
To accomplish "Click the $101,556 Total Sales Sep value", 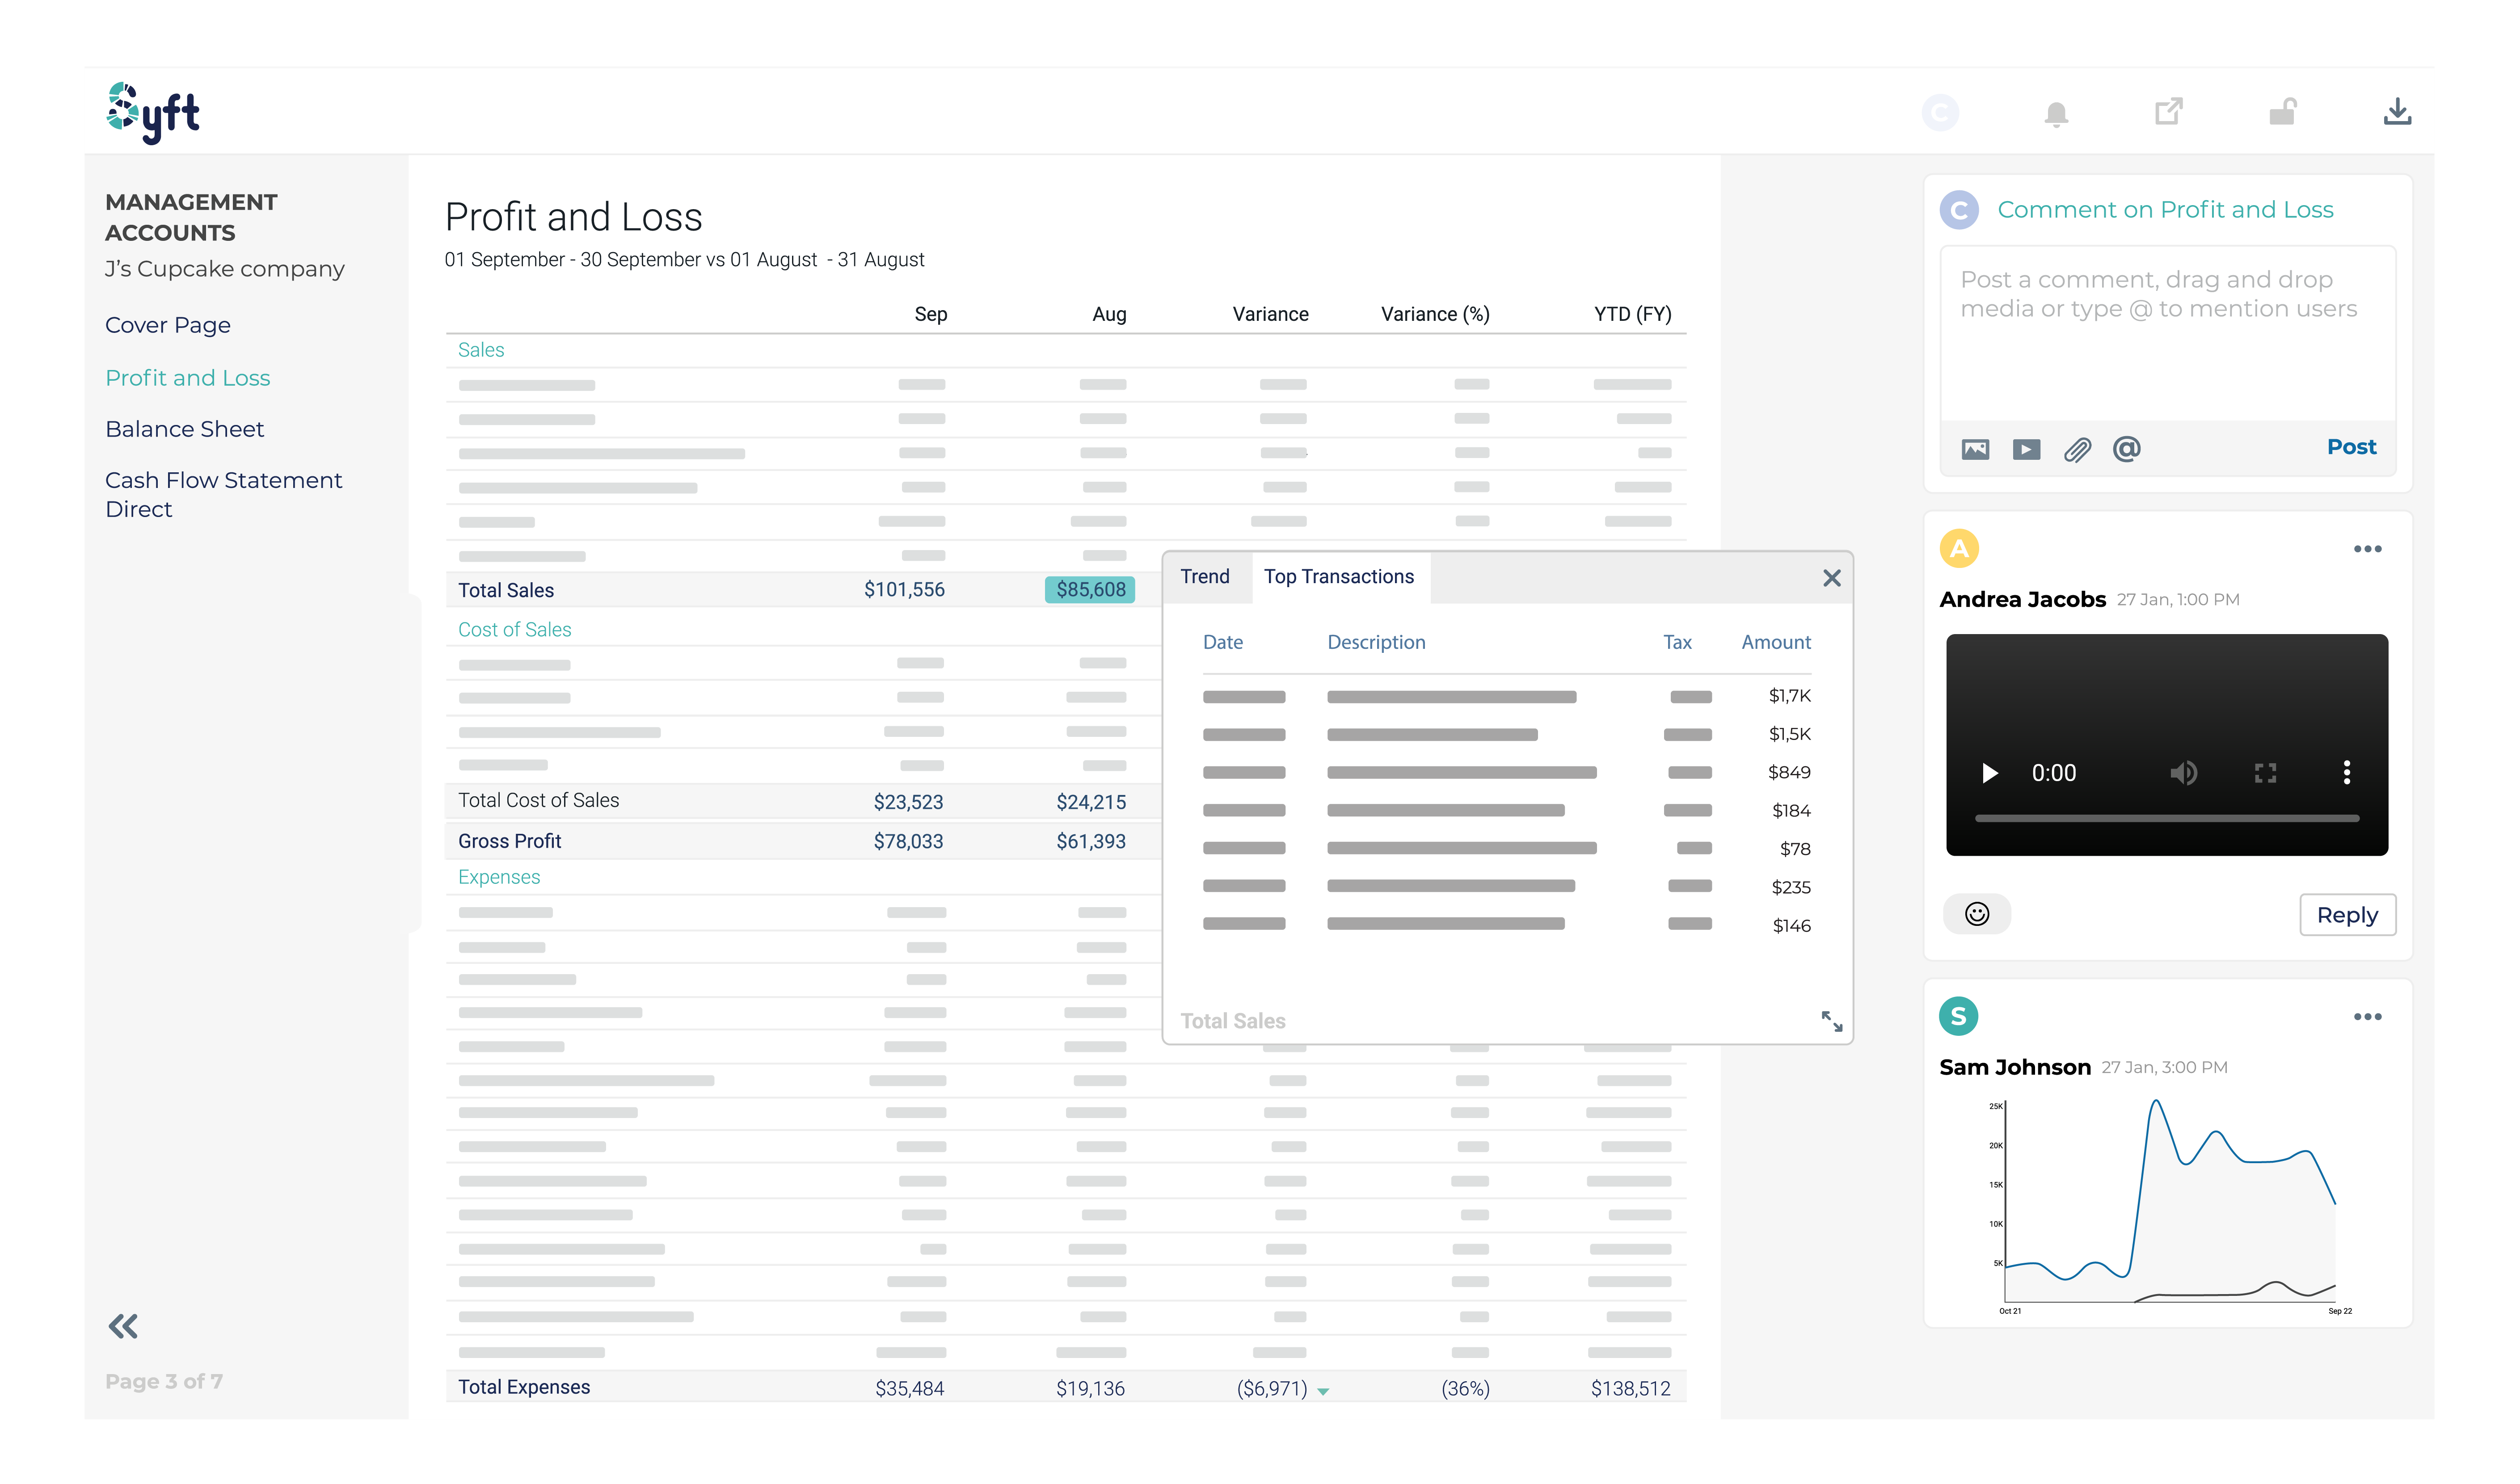I will [x=904, y=590].
